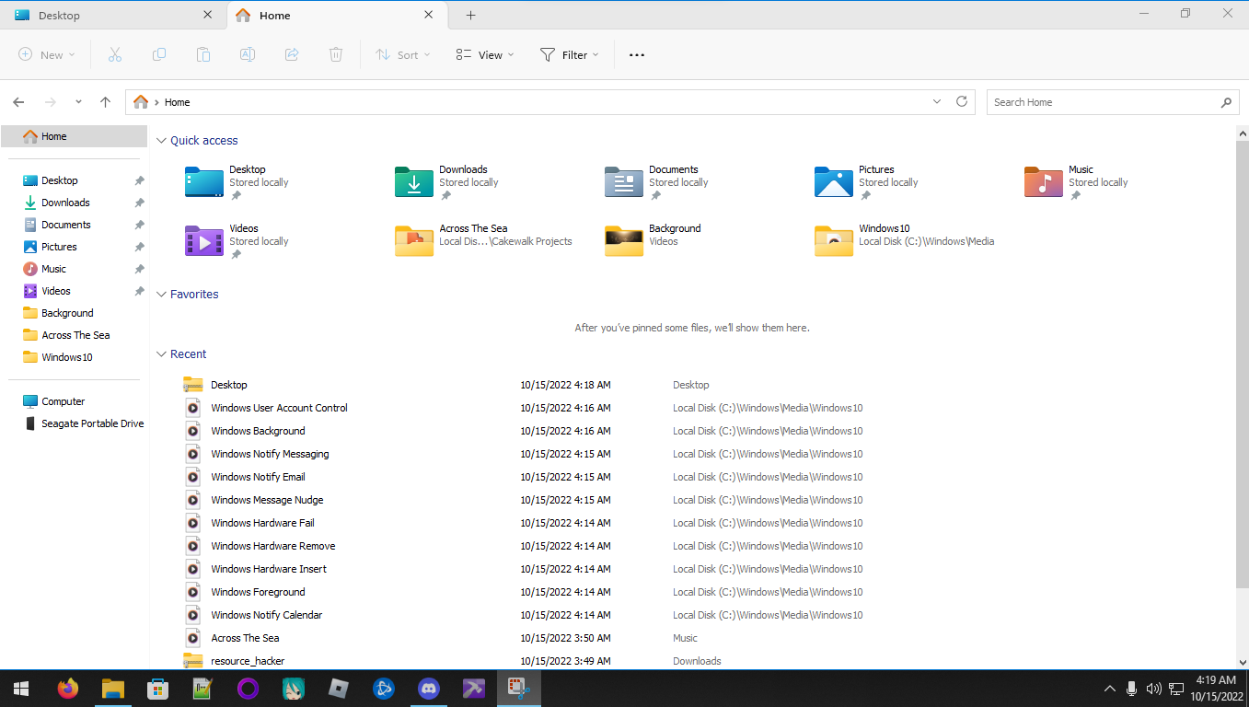Image resolution: width=1249 pixels, height=707 pixels.
Task: Open the Sort dropdown
Action: [x=402, y=54]
